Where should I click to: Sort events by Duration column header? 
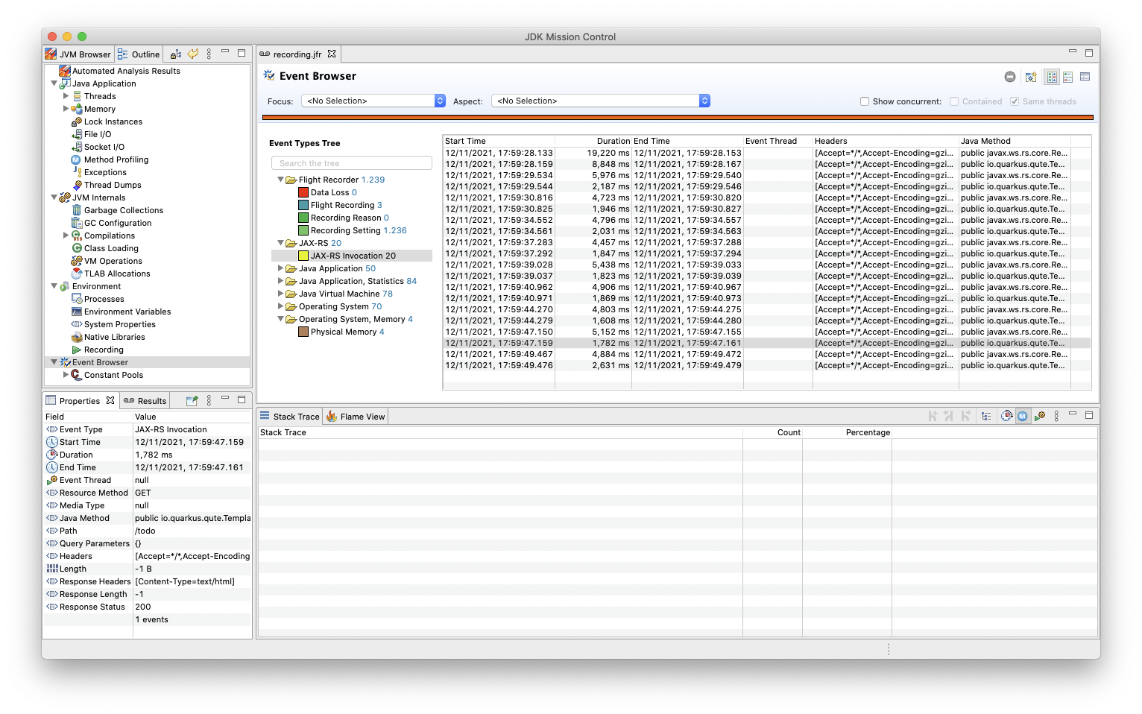coord(593,141)
